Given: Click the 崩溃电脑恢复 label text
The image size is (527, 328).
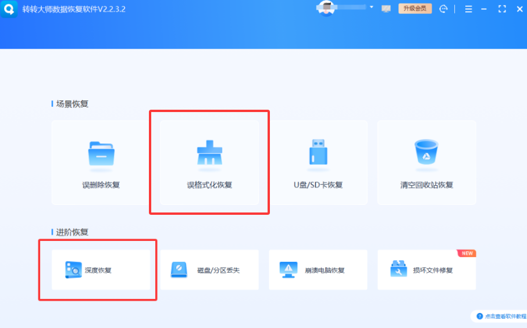Looking at the screenshot, I should tap(325, 271).
